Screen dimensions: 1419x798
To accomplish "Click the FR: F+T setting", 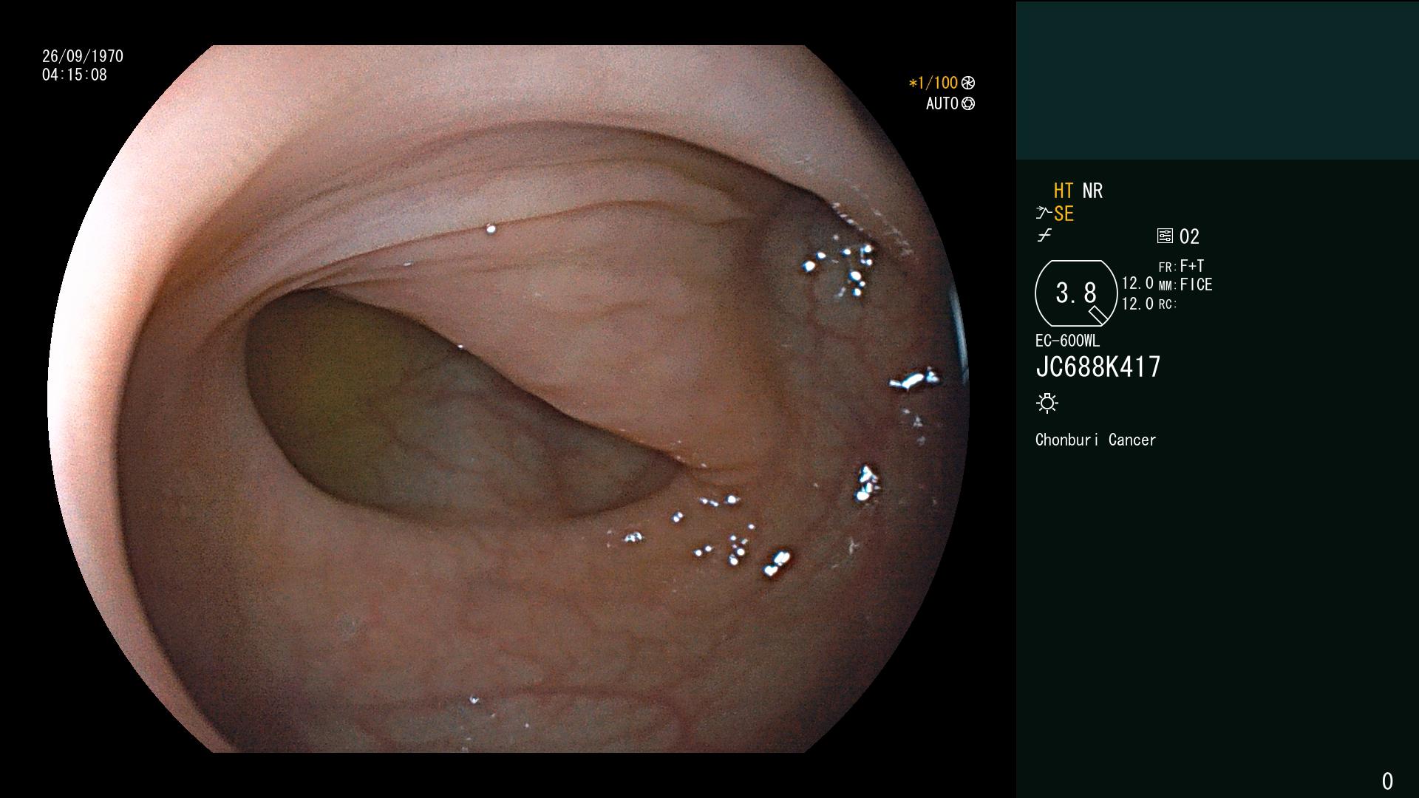I will click(1181, 266).
